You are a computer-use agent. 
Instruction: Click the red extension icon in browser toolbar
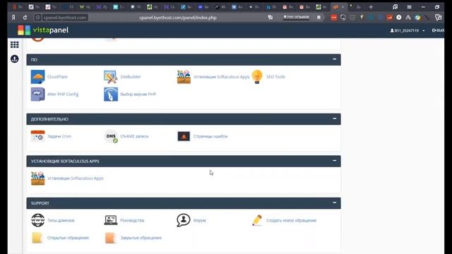tap(334, 18)
